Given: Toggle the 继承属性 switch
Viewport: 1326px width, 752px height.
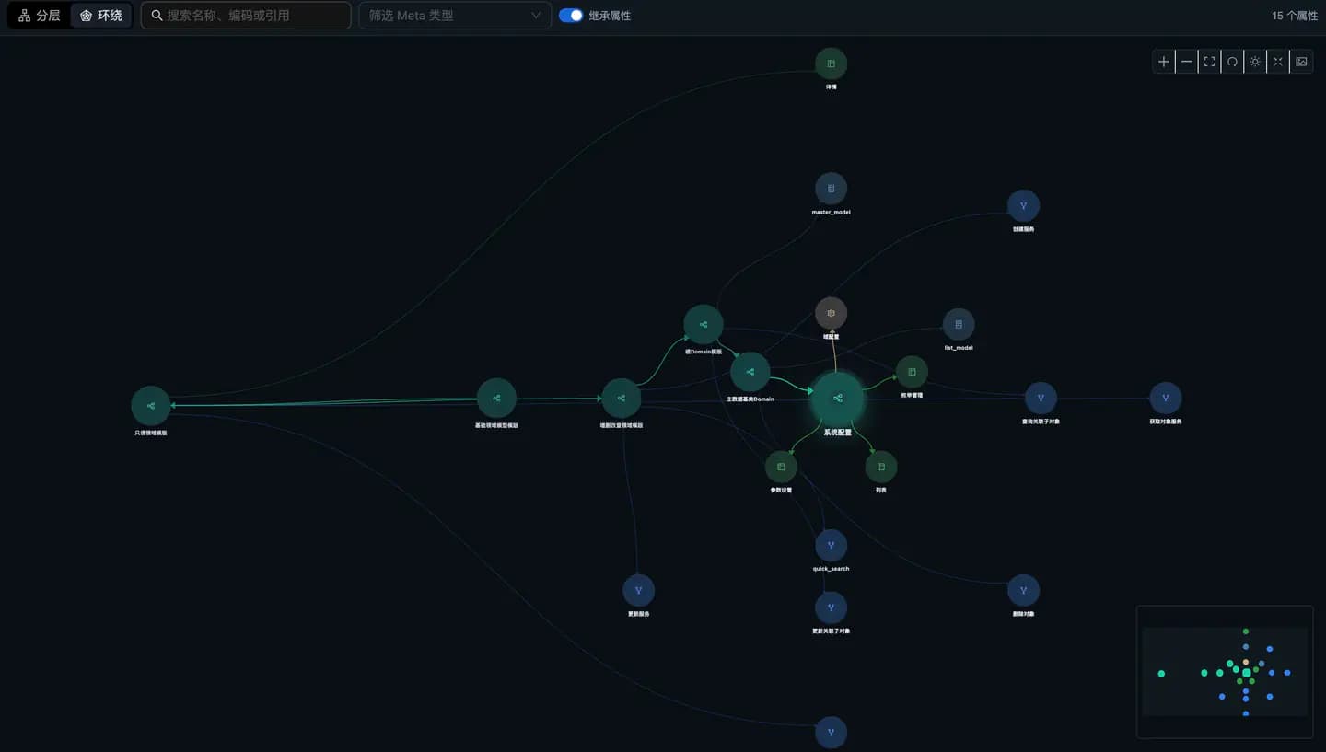Looking at the screenshot, I should coord(571,16).
